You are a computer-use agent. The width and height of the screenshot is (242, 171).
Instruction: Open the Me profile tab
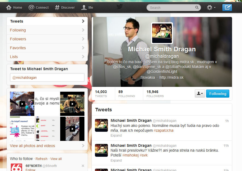pyautogui.click(x=87, y=7)
